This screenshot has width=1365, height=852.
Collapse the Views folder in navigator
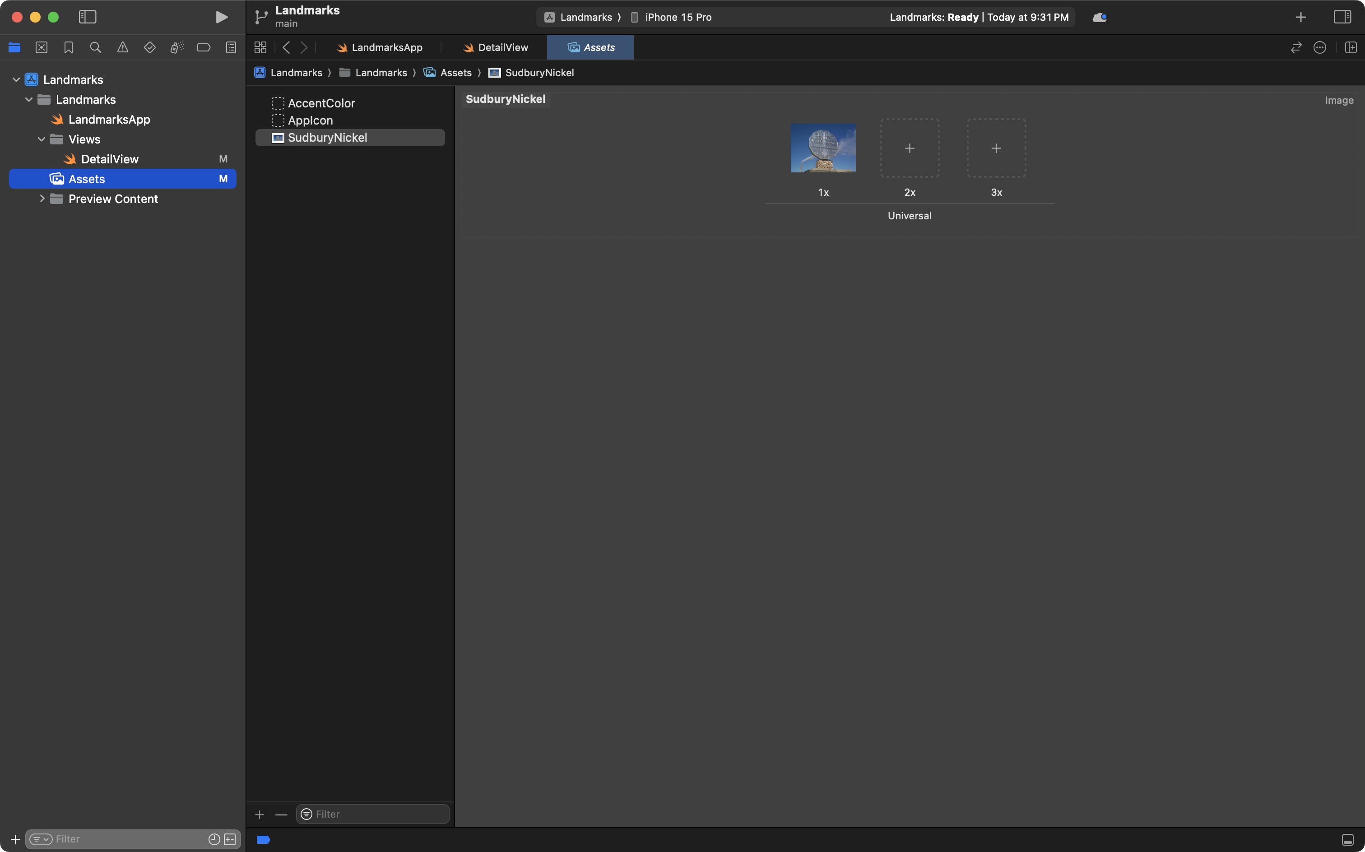point(41,139)
